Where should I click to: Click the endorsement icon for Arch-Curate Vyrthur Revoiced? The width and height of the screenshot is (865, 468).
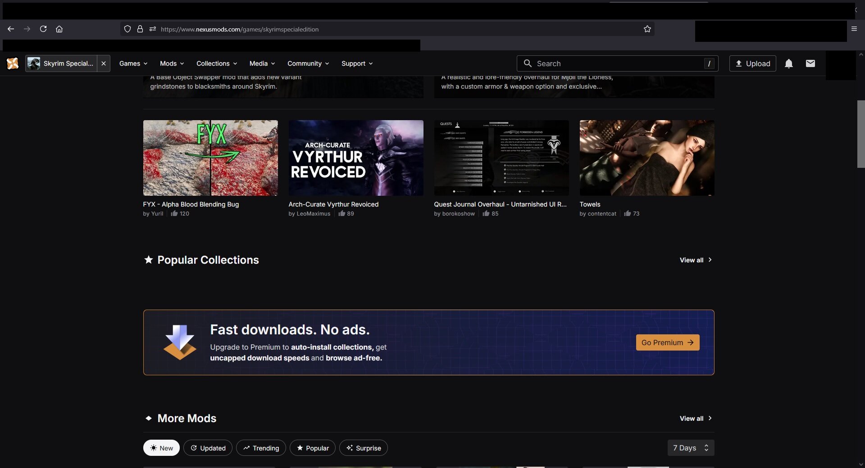coord(341,213)
